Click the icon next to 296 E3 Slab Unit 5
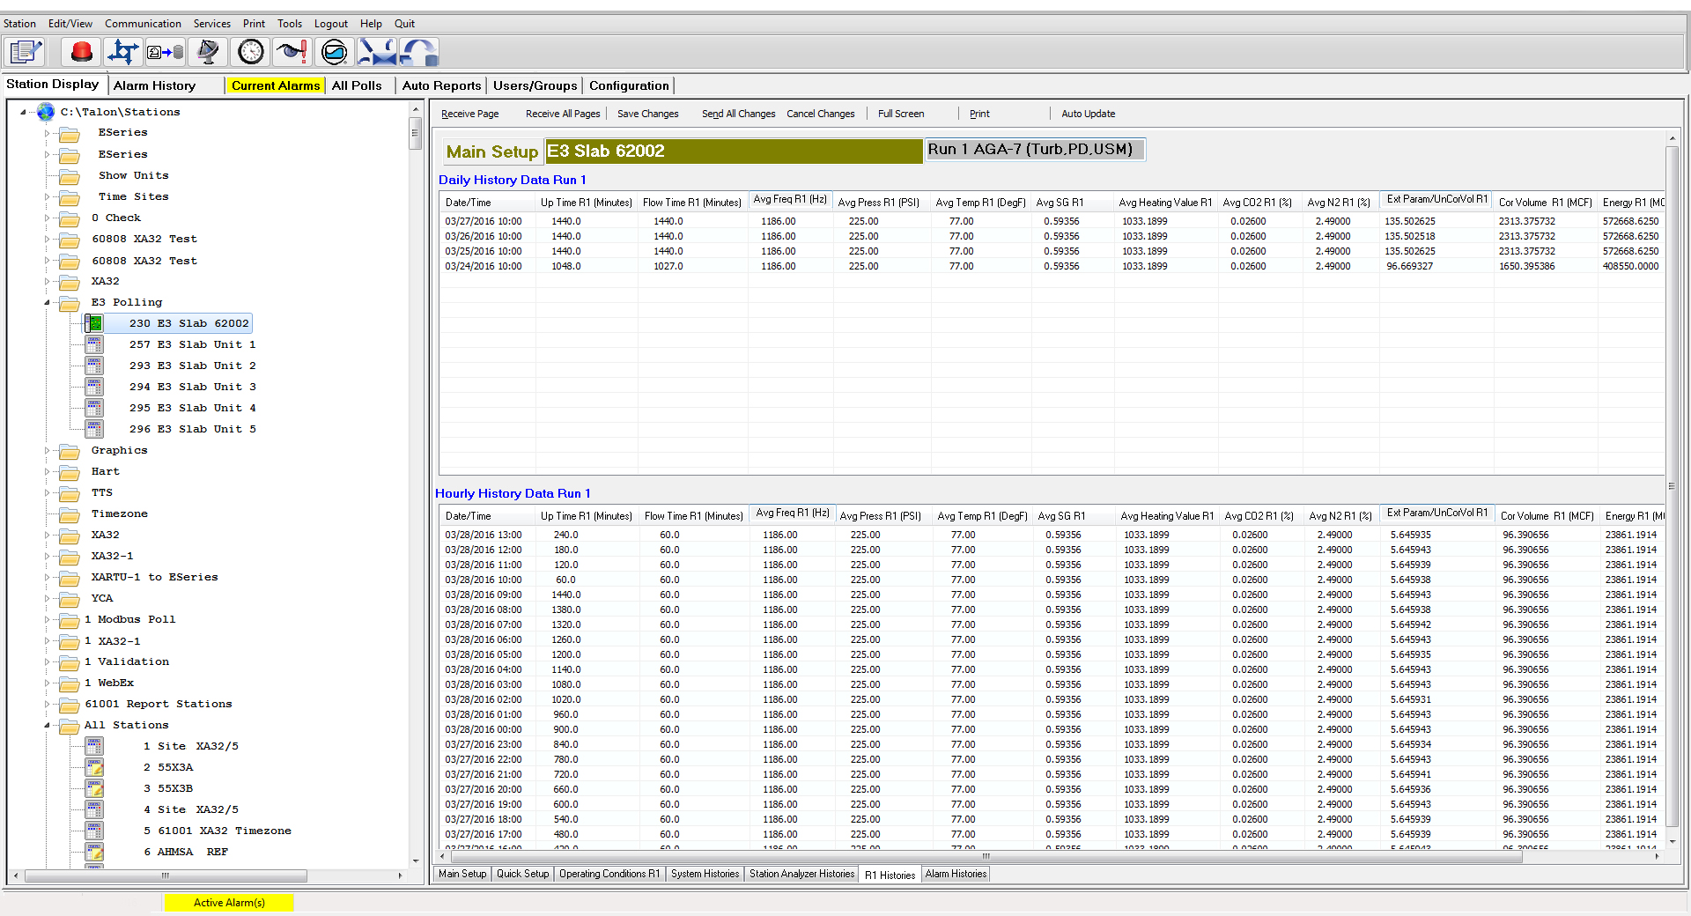The height and width of the screenshot is (916, 1691). (x=94, y=429)
